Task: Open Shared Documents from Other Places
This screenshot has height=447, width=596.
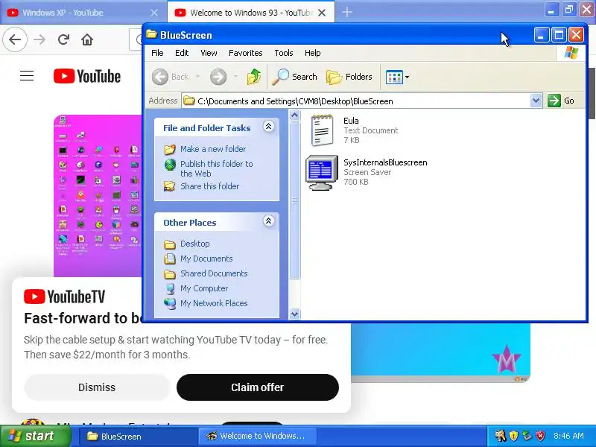Action: pyautogui.click(x=214, y=273)
